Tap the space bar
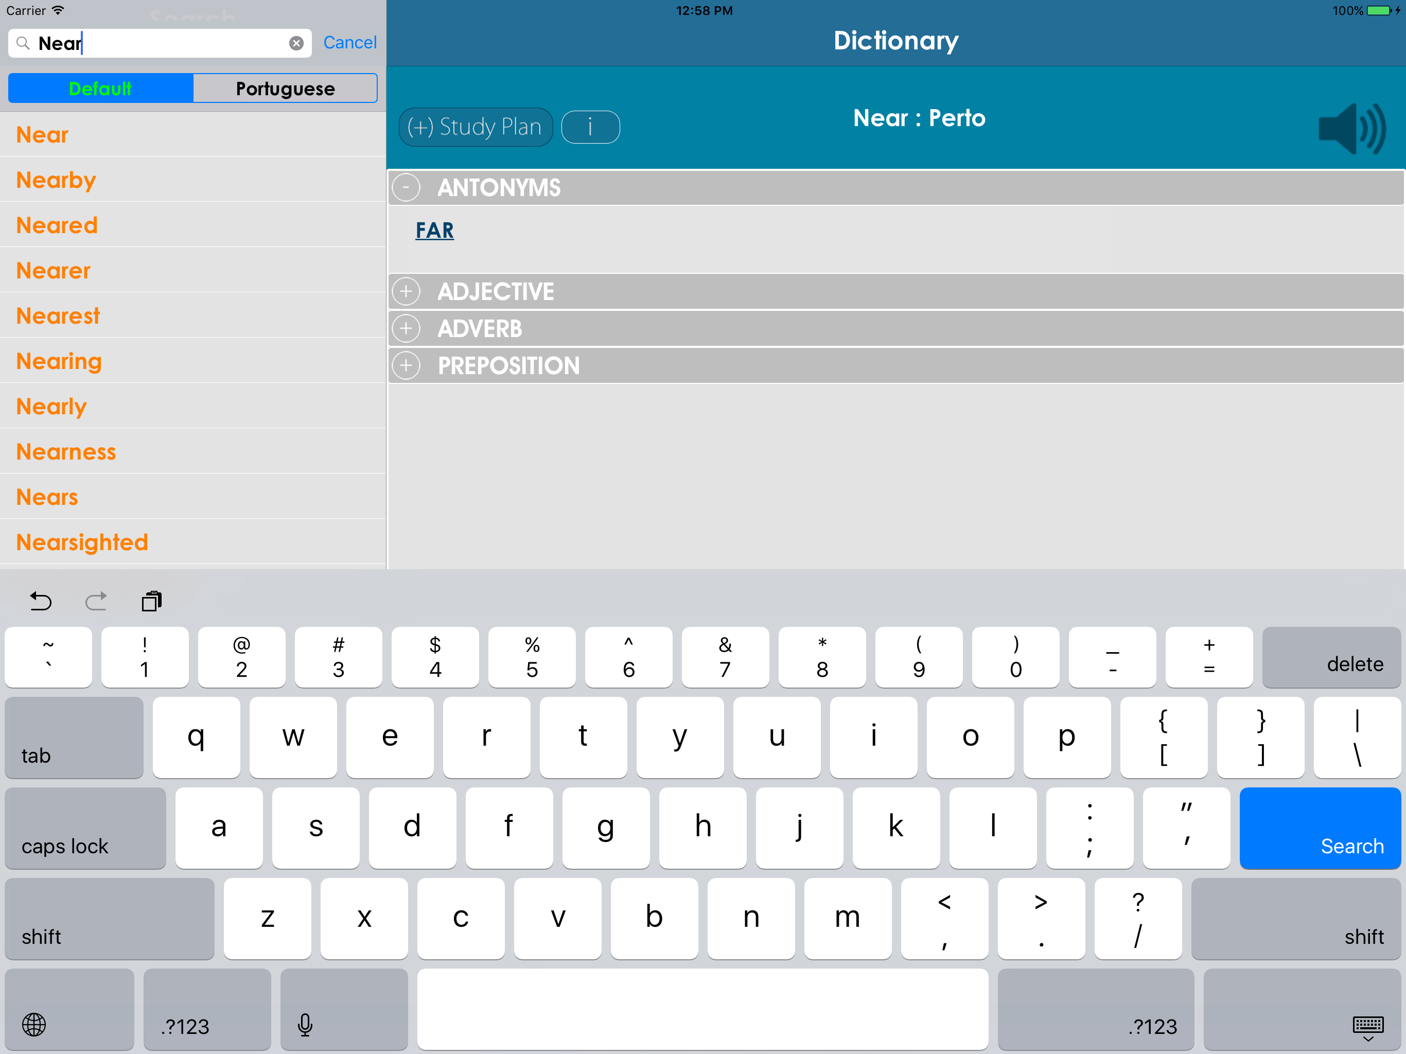The width and height of the screenshot is (1406, 1054). (x=702, y=1010)
